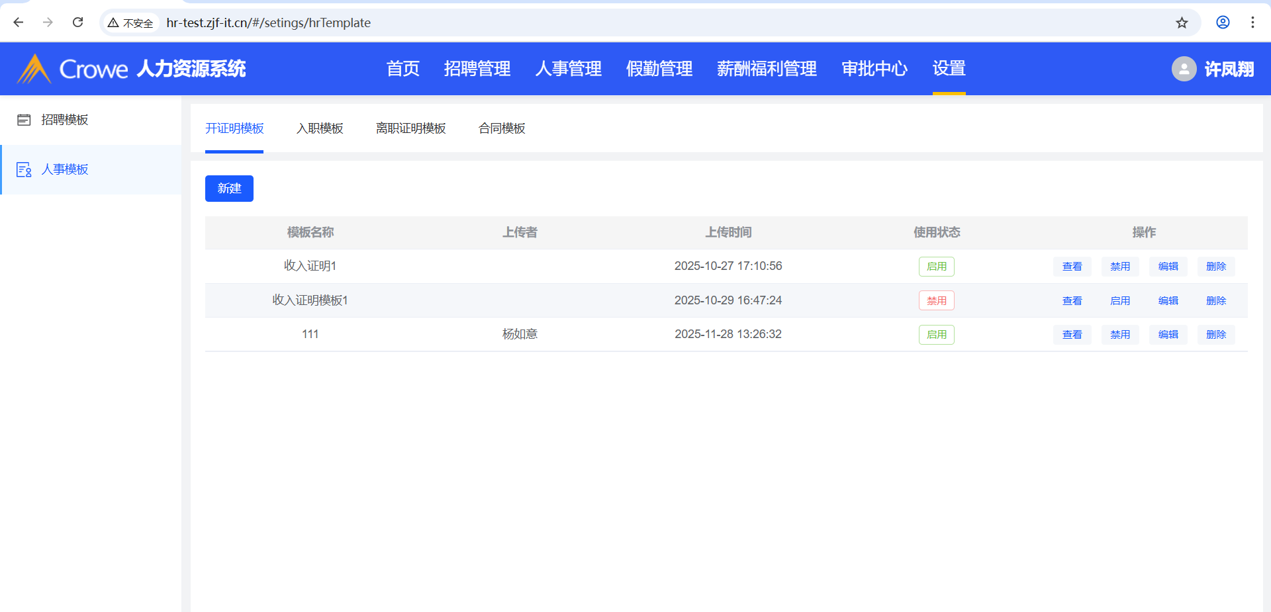Open Chrome three-dot menu
Image resolution: width=1271 pixels, height=612 pixels.
(1252, 22)
